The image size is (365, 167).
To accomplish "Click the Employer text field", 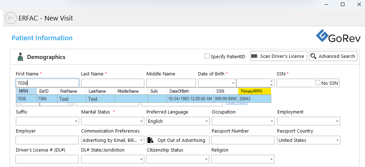I will (47, 140).
